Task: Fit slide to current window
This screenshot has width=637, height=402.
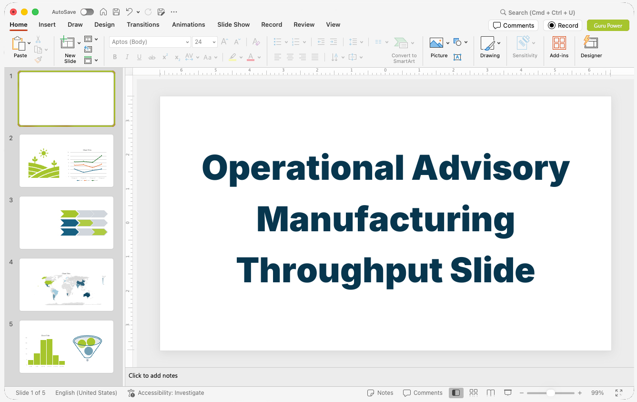Action: [x=619, y=393]
